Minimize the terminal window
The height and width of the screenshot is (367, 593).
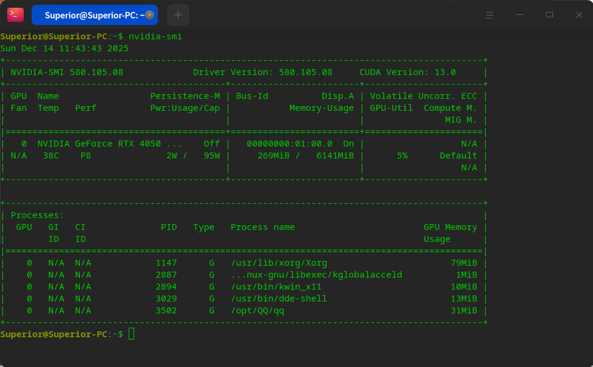[520, 15]
